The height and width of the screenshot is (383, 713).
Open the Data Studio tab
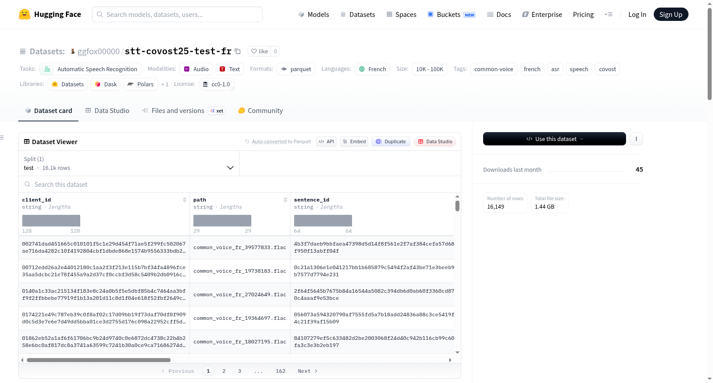[107, 110]
